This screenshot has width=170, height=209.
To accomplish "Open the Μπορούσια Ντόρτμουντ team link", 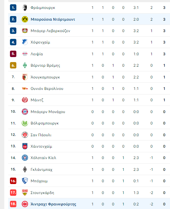I will tap(53, 20).
